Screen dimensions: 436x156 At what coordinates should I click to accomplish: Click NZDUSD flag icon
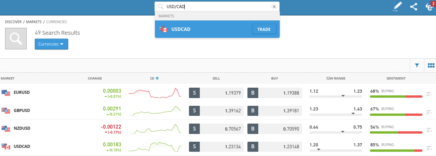click(6, 128)
